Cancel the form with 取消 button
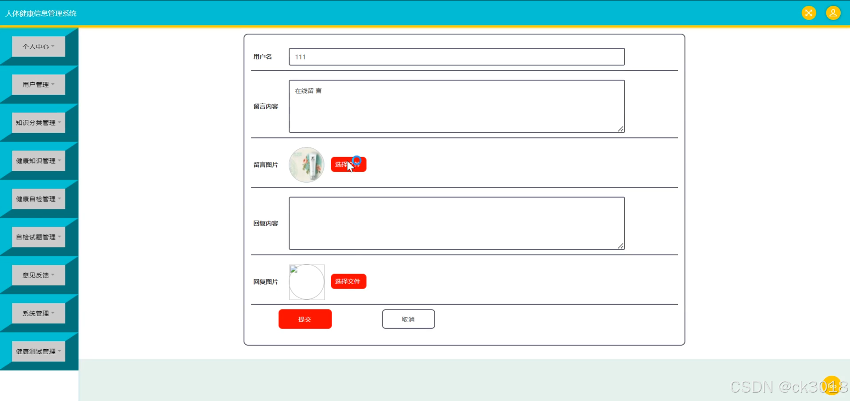 pyautogui.click(x=408, y=319)
